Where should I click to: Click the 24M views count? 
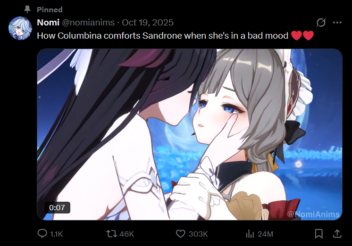265,234
